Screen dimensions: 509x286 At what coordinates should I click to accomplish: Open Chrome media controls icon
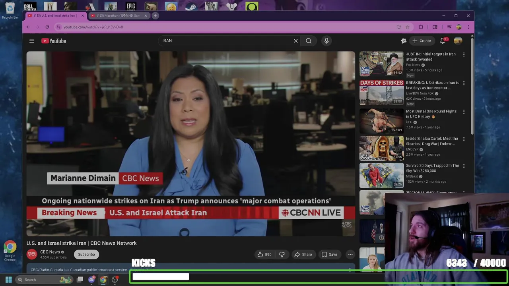click(x=449, y=27)
